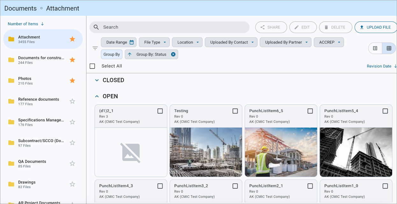Screen dimensions: 397x204
Task: Sort folders by Number of Items
Action: pyautogui.click(x=26, y=24)
